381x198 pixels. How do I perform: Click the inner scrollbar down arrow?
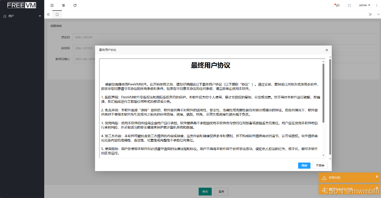click(323, 155)
